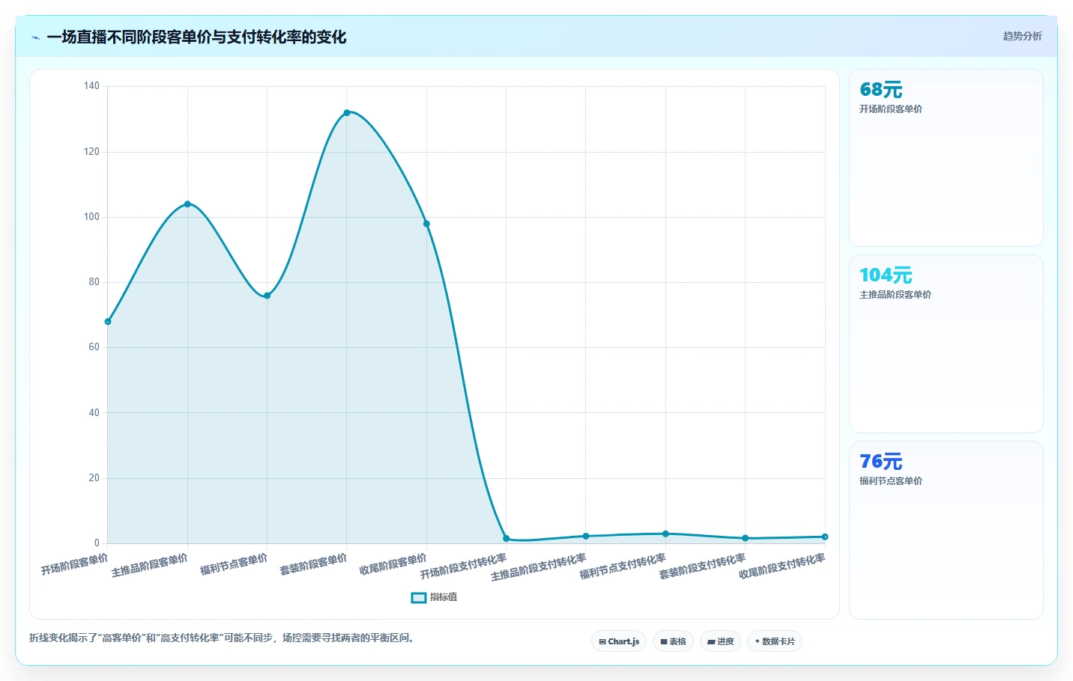Click the Chart.js tag button

tap(619, 641)
